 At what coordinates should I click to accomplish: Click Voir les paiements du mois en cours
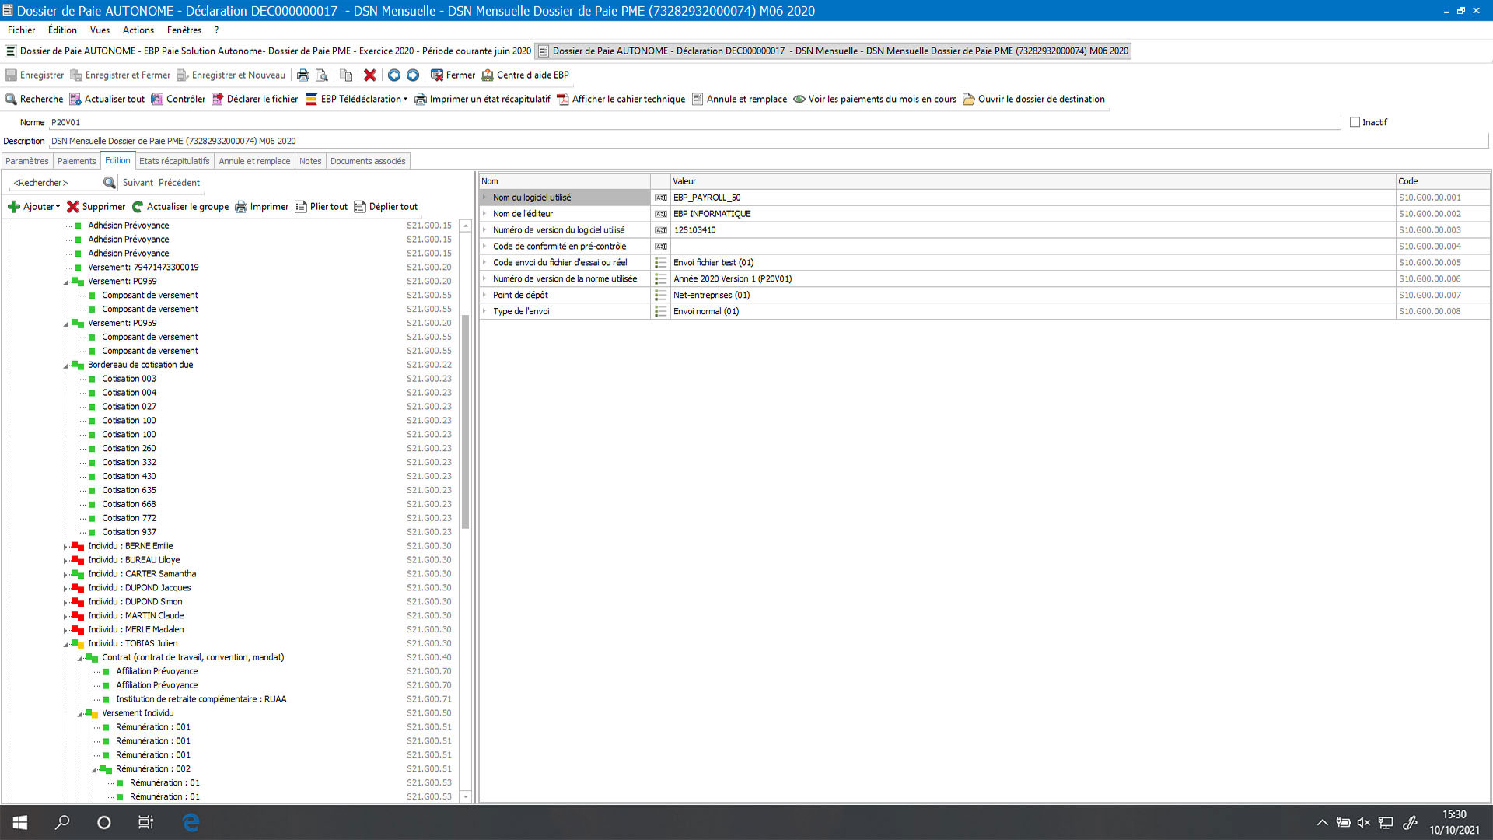click(875, 99)
